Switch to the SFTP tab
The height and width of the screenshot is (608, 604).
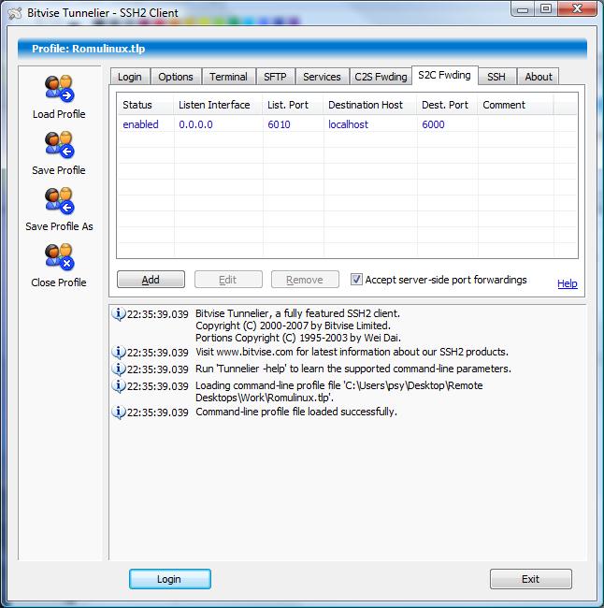tap(275, 77)
